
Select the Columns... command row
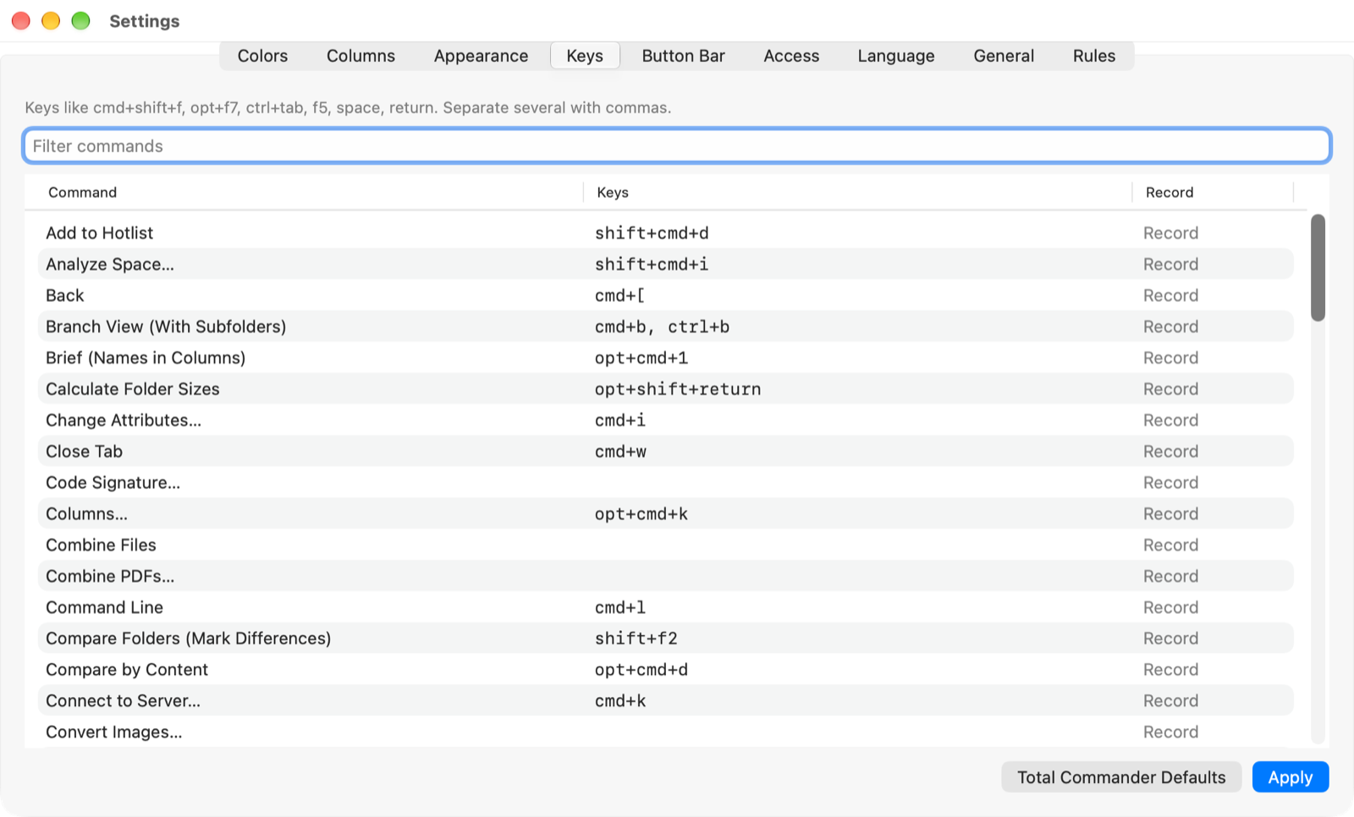coord(665,514)
